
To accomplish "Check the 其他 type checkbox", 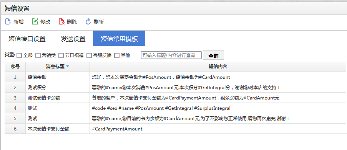I will (117, 55).
